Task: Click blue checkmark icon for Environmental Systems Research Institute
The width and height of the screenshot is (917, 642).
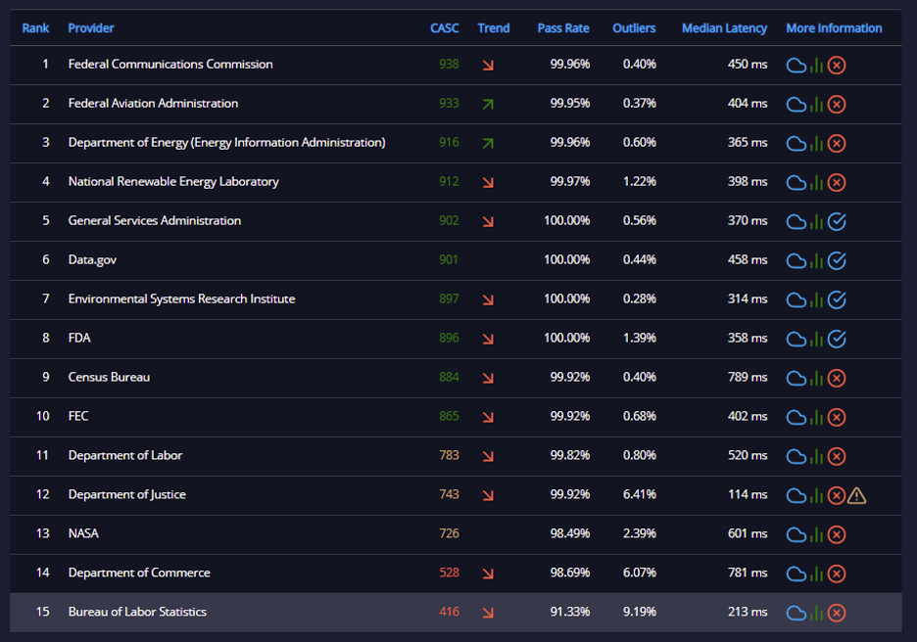Action: click(x=837, y=300)
